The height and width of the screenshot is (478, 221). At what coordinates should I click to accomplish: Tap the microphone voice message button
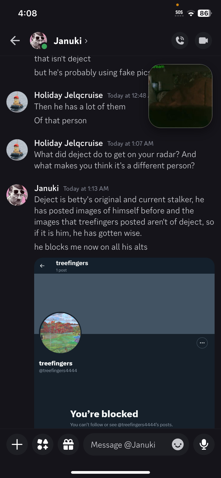pyautogui.click(x=204, y=445)
